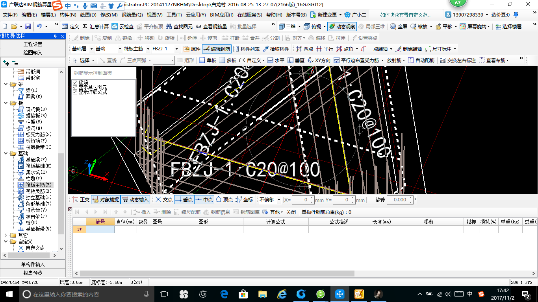Viewport: 538px width, 302px height.
Task: Toggle 正交 orthogonal mode
Action: pos(81,199)
